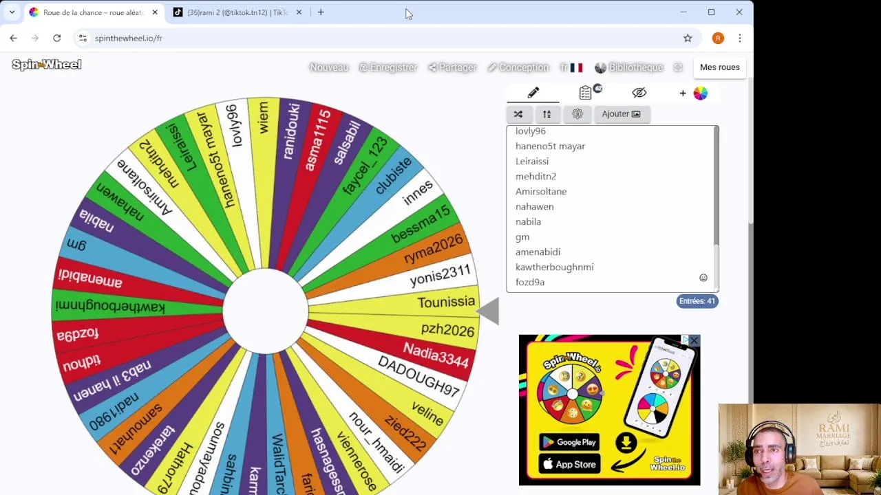
Task: View site information icon
Action: (x=83, y=38)
